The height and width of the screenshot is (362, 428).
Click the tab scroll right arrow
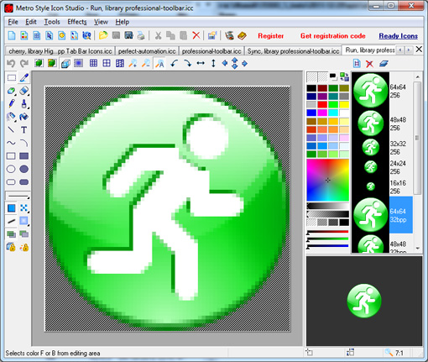[409, 50]
